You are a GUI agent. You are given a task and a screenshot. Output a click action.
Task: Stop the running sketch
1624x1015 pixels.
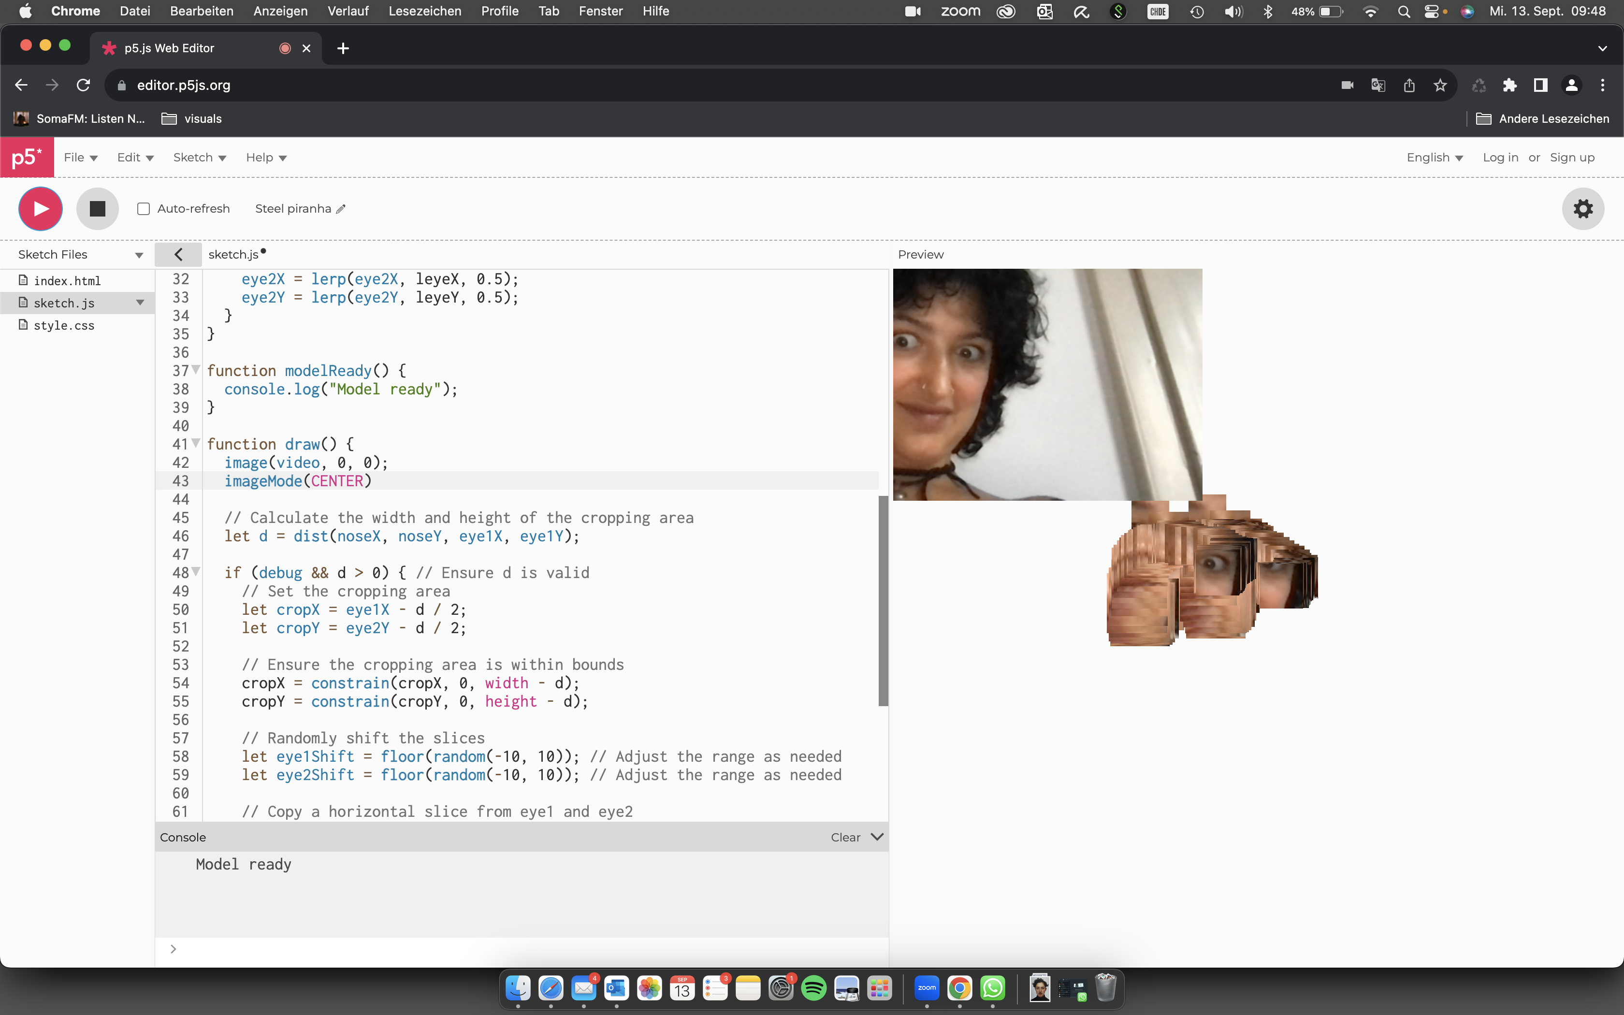click(97, 209)
